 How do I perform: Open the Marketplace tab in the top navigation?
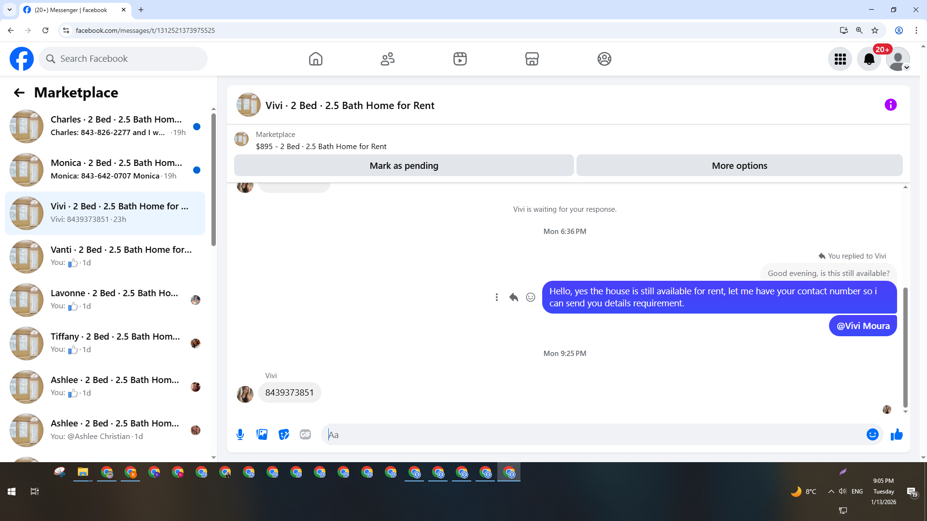point(532,59)
